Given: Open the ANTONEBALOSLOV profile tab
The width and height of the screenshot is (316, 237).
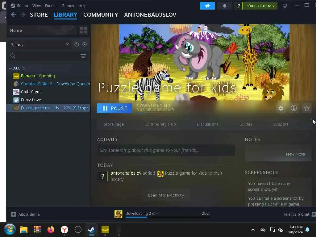Looking at the screenshot, I should pyautogui.click(x=150, y=15).
